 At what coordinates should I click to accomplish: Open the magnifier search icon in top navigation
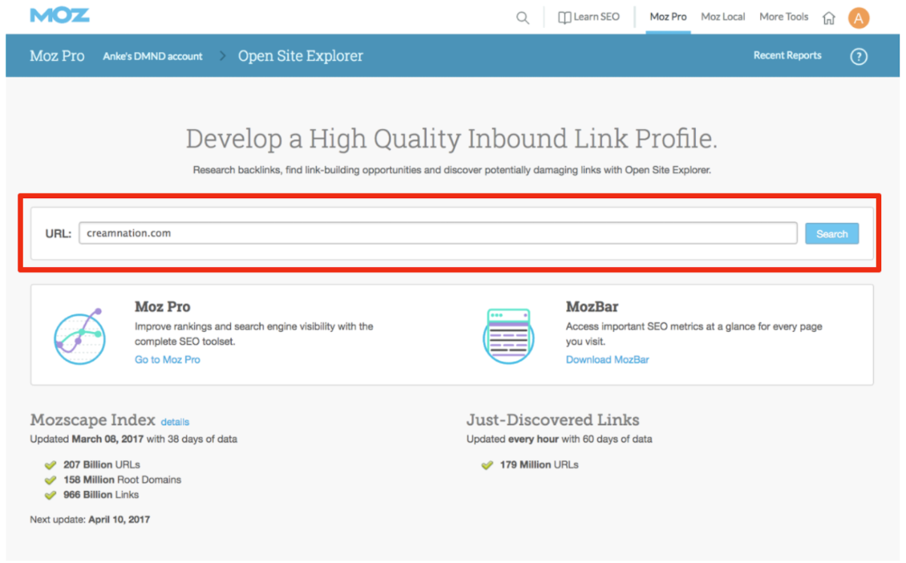[523, 18]
